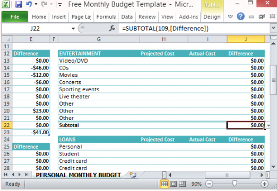Undo the last action
This screenshot has height=191, width=277.
tap(29, 4)
